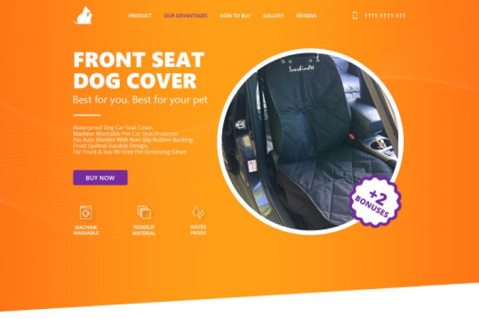Click the product description paragraph

point(133,140)
